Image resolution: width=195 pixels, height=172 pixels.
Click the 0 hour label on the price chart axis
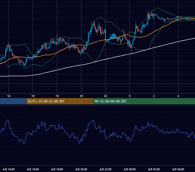130,96
